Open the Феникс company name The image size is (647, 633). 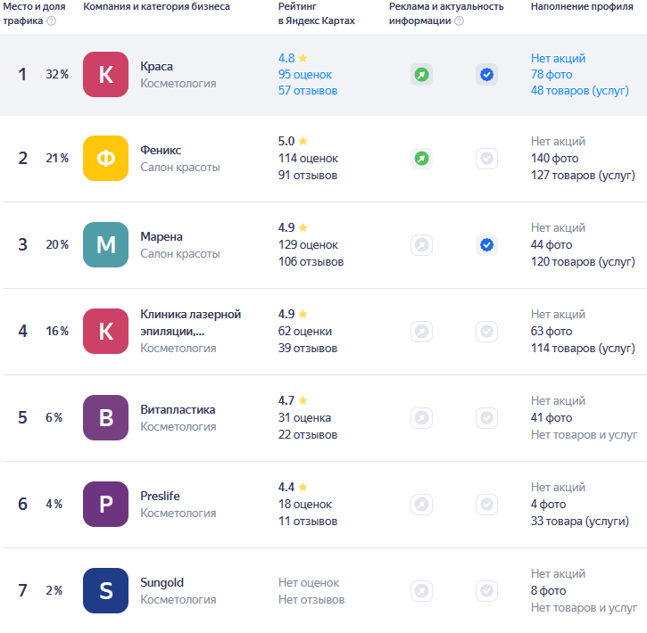tap(161, 150)
